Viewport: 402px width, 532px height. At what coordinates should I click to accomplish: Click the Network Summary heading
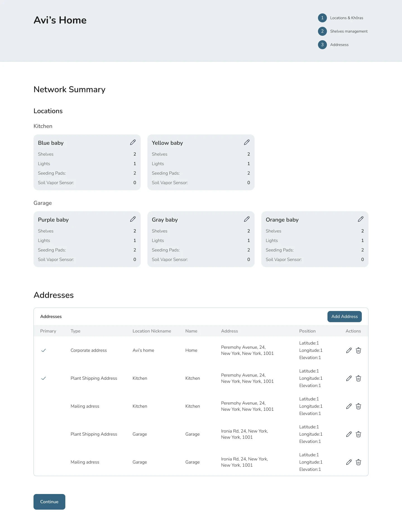point(70,89)
